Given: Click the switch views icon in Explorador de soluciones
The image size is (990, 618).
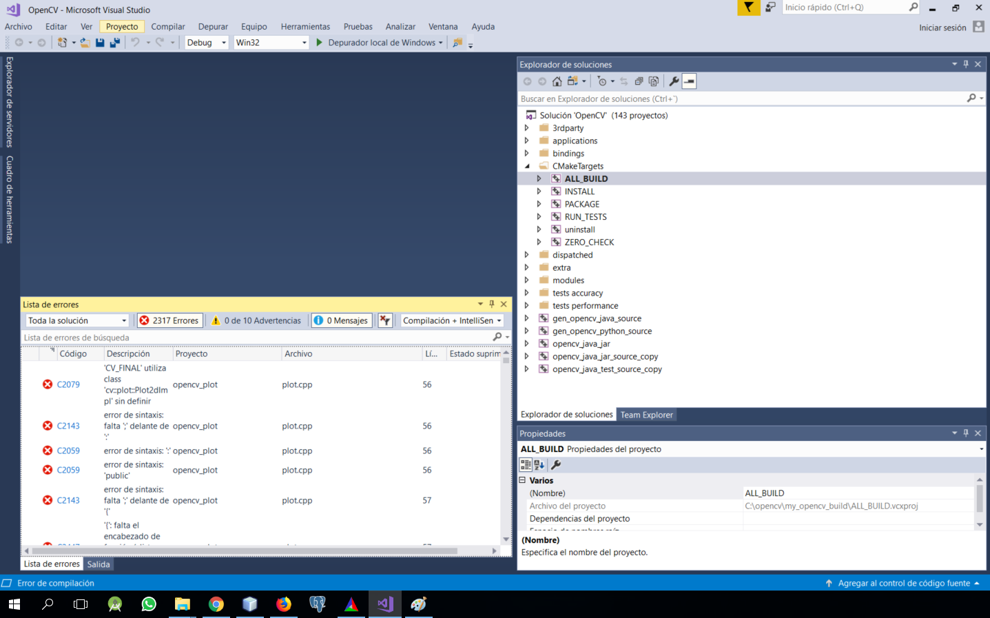Looking at the screenshot, I should [x=573, y=81].
